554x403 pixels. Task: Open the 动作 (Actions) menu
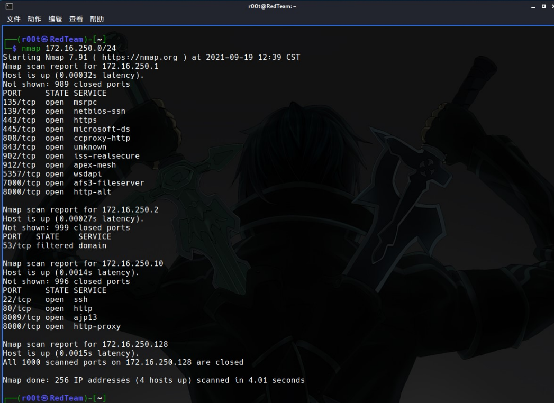click(33, 19)
